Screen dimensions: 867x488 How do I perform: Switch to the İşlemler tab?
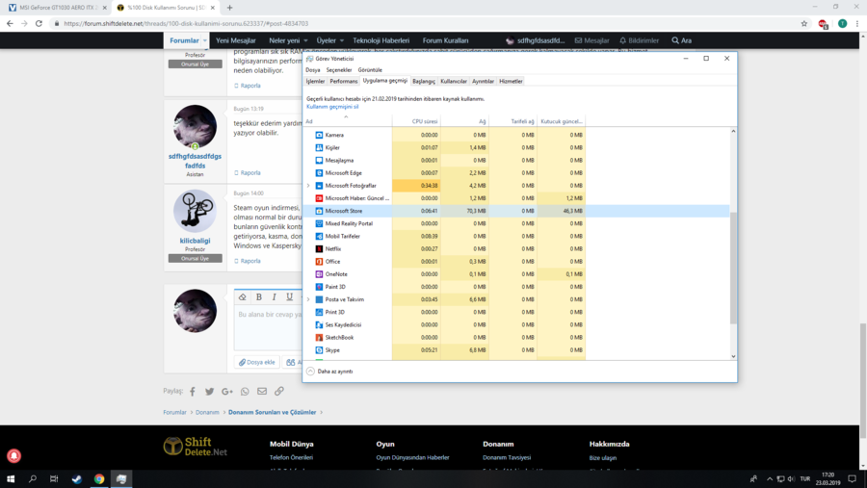click(315, 81)
